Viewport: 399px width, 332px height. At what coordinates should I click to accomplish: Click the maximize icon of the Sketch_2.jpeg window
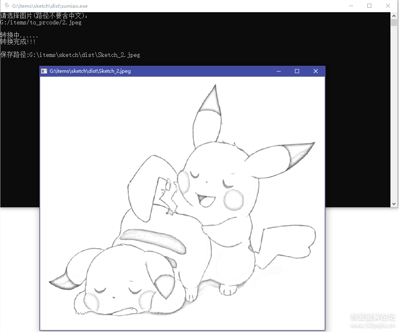point(297,71)
